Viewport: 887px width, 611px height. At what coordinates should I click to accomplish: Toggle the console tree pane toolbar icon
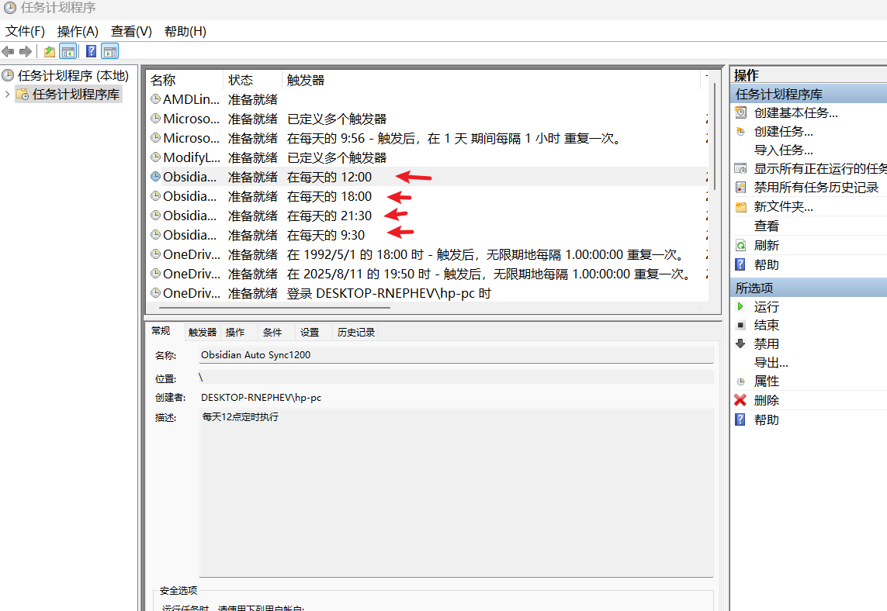(68, 52)
